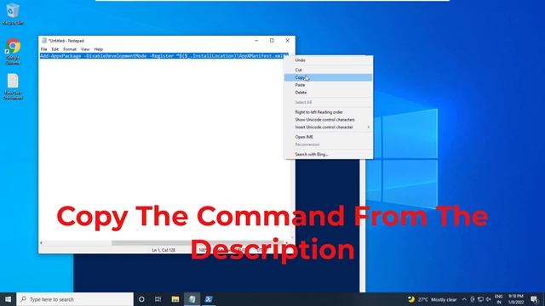Toggle Right to left Reading order
Image resolution: width=545 pixels, height=306 pixels.
pos(329,112)
